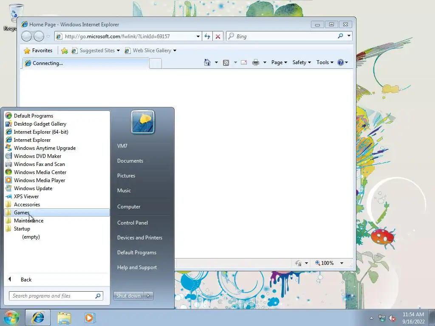Viewport: 435px width, 326px height.
Task: Click the IE Forward navigation button
Action: point(39,37)
